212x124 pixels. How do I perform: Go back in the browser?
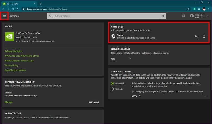(x=3, y=9)
